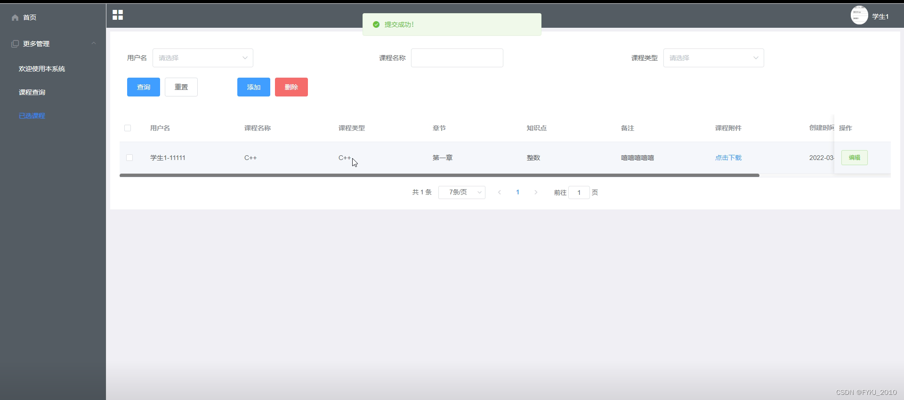The width and height of the screenshot is (904, 400).
Task: Select page number 1
Action: coord(518,192)
